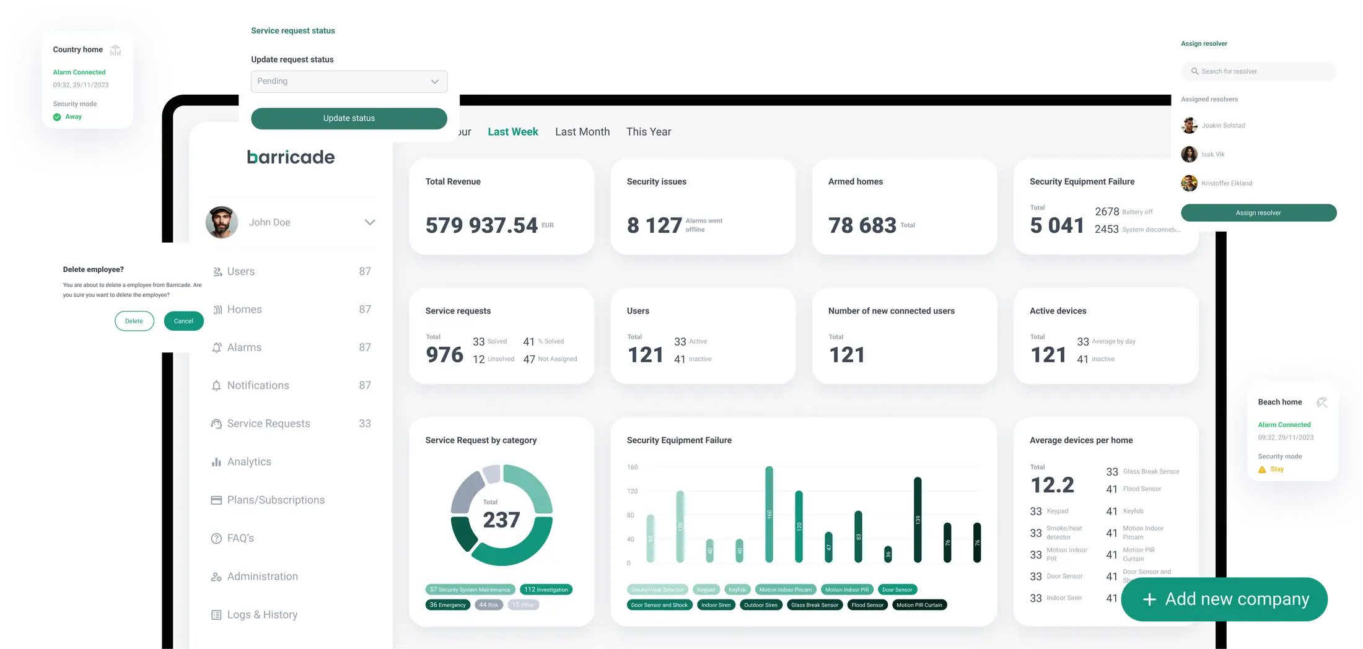The height and width of the screenshot is (649, 1363).
Task: Open Analytics bar chart icon
Action: coord(216,462)
